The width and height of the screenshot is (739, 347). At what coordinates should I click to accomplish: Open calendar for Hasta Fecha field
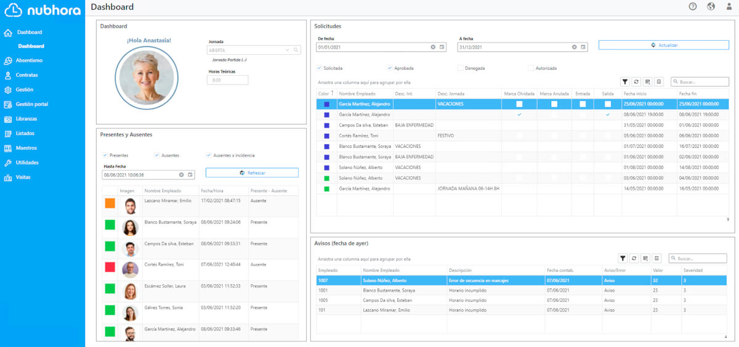click(x=190, y=175)
